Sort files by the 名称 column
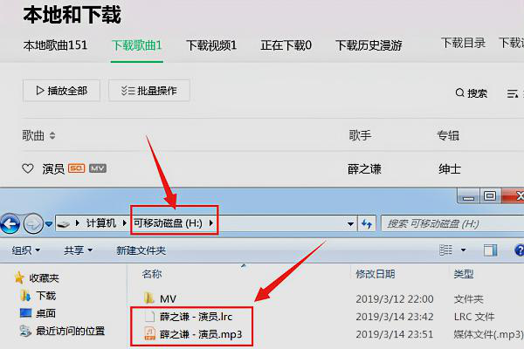524x349 pixels. [x=152, y=274]
